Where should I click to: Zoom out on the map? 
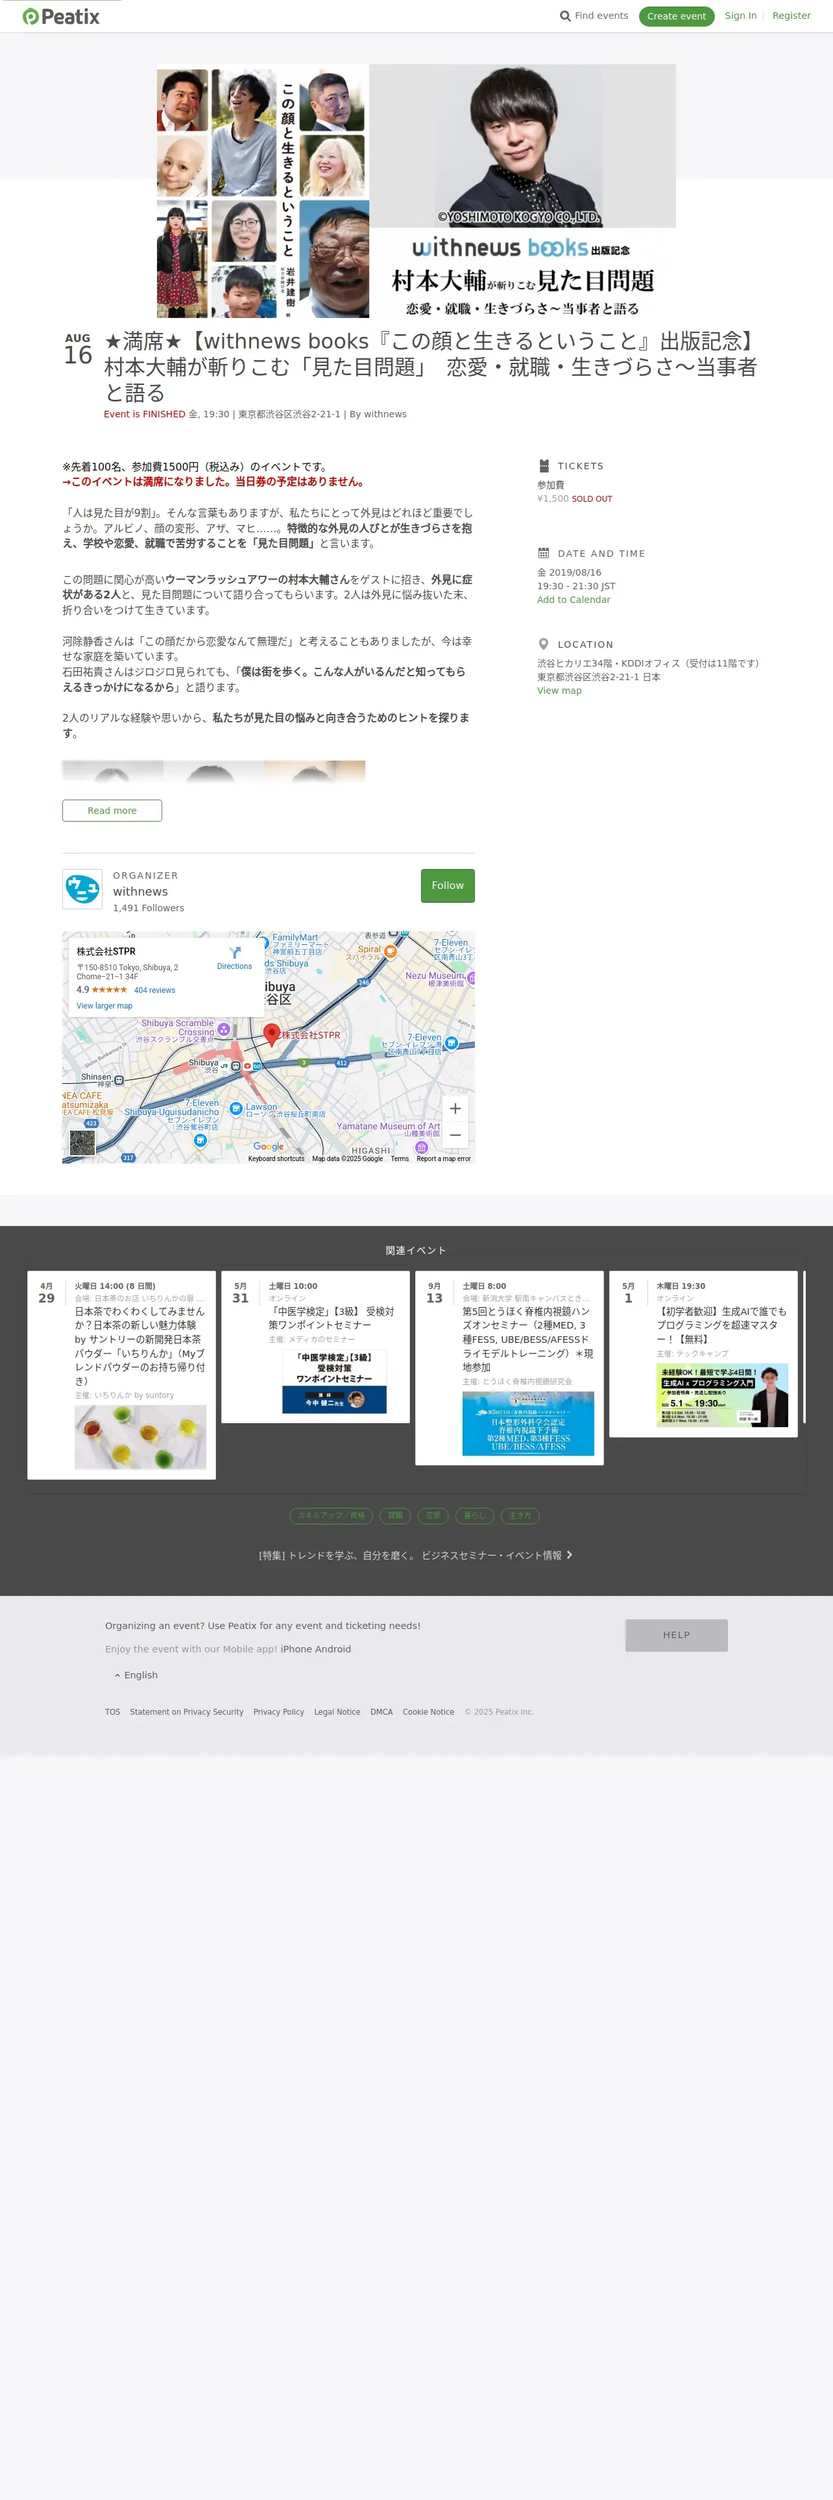click(456, 1136)
